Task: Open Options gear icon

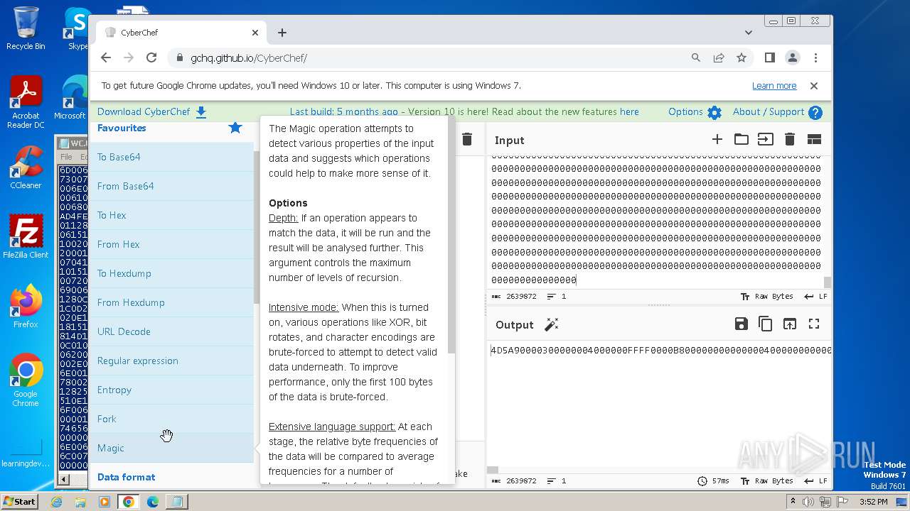Action: 714,112
